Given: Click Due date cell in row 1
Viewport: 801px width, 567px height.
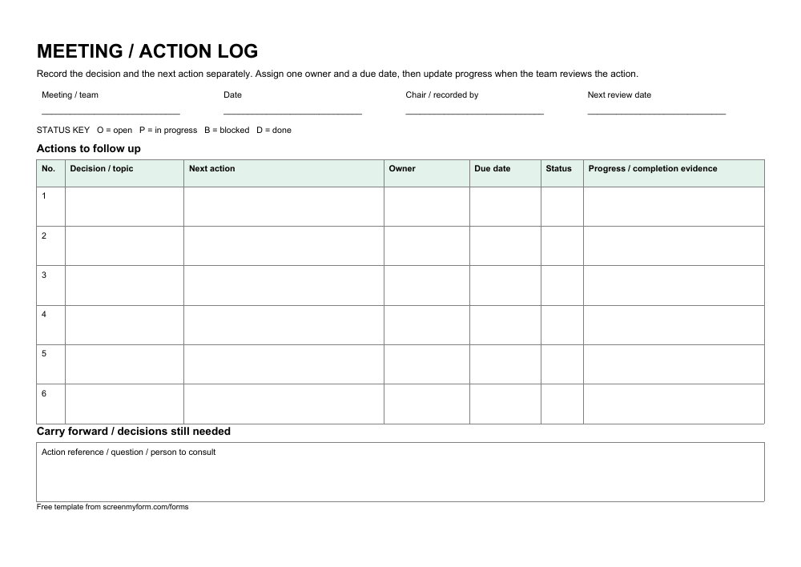Looking at the screenshot, I should click(x=505, y=207).
